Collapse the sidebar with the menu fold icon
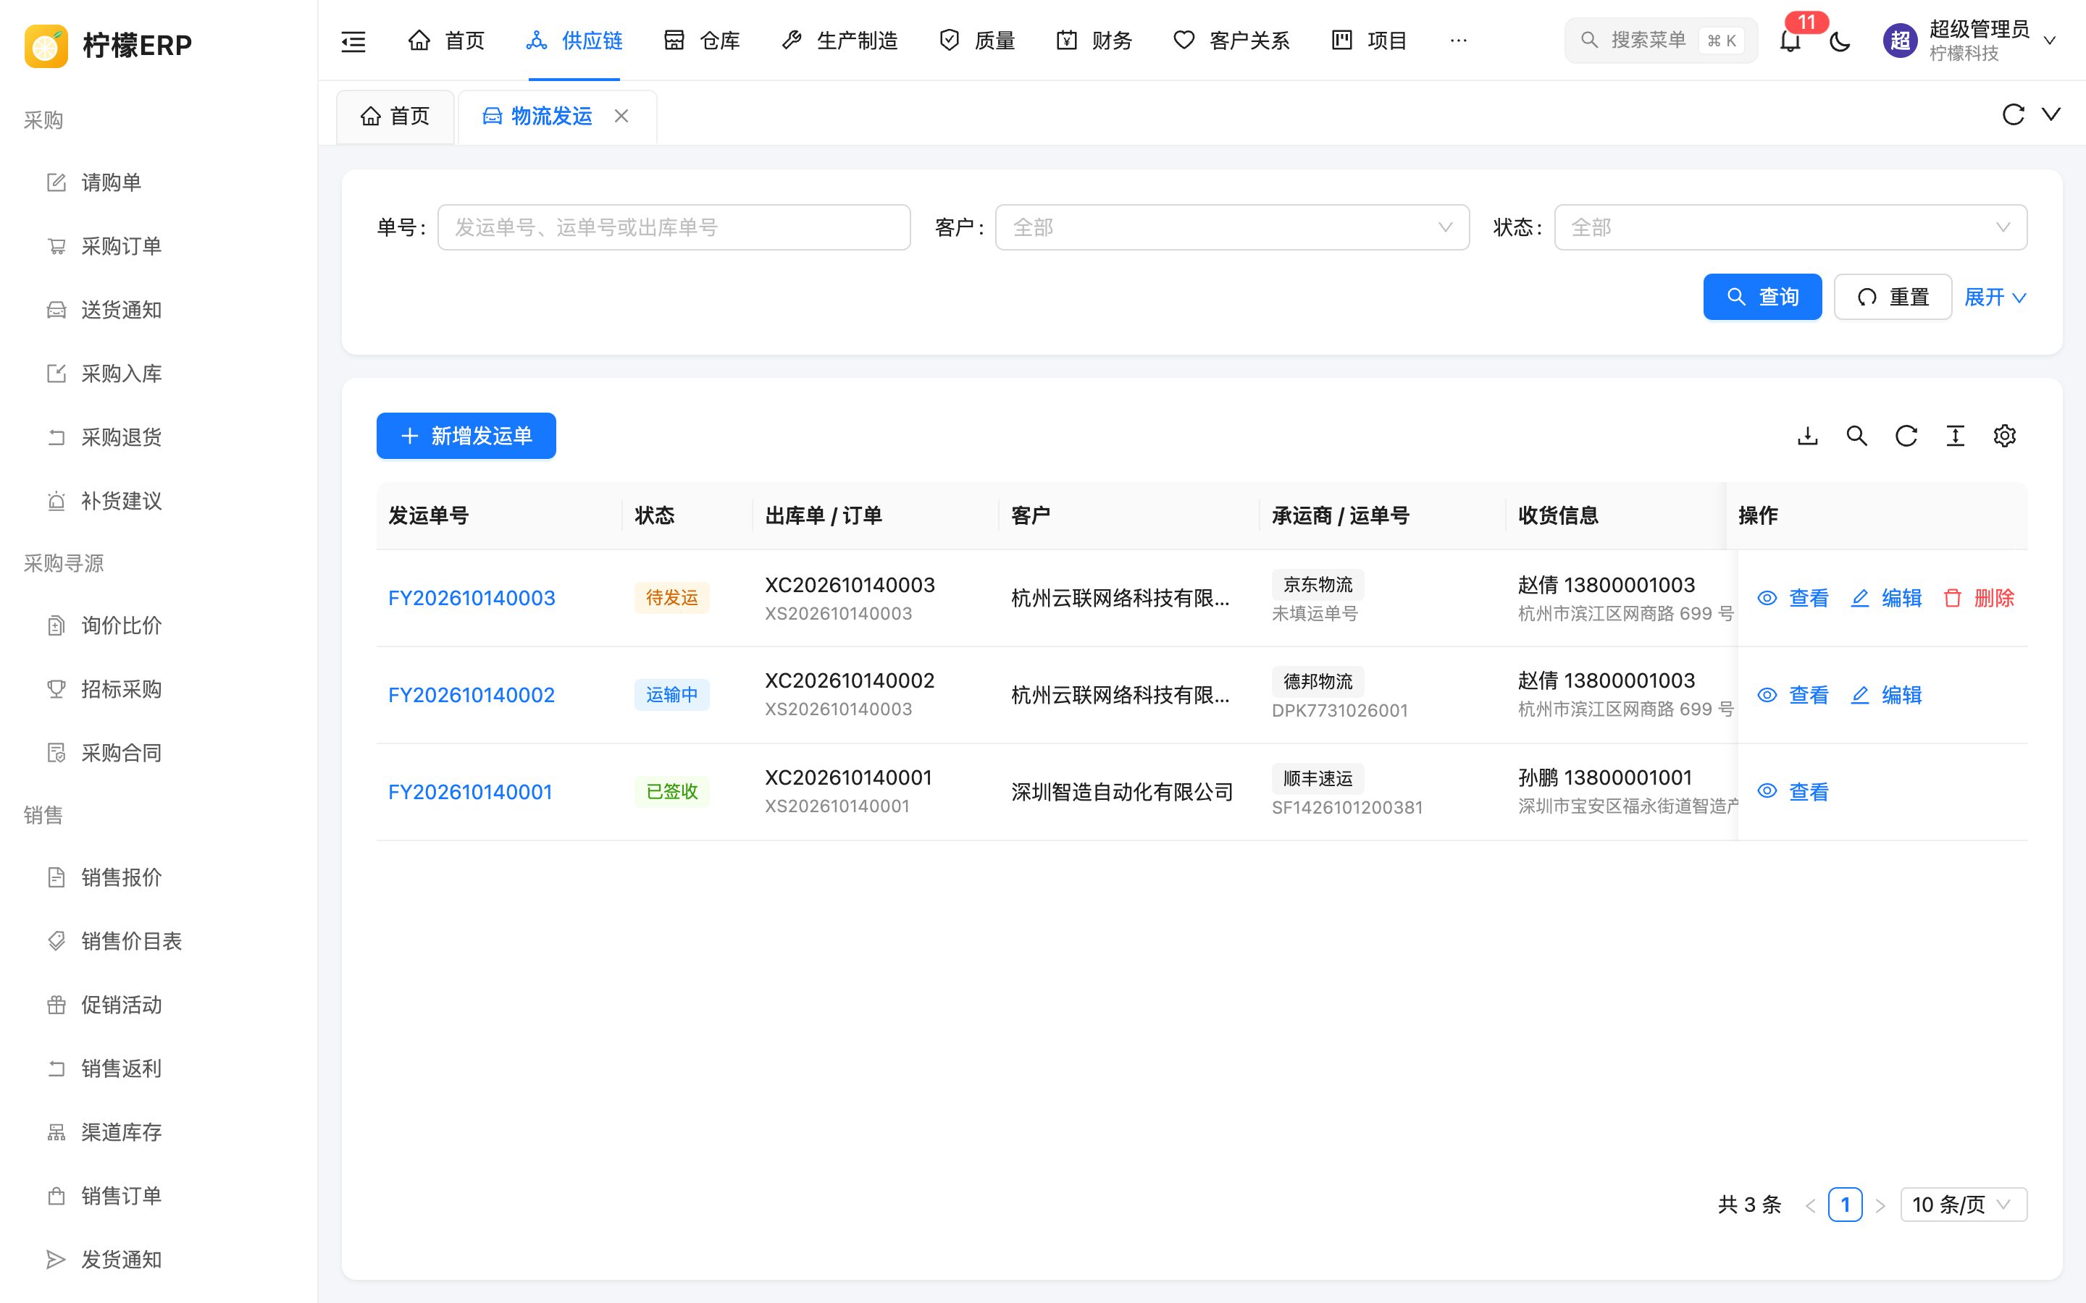 353,41
